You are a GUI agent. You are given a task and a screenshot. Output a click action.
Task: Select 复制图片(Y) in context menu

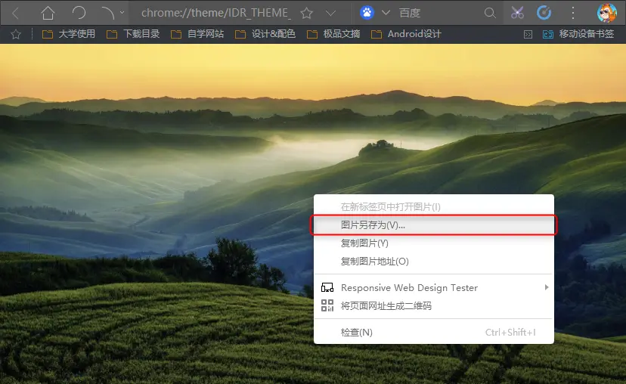(x=434, y=243)
